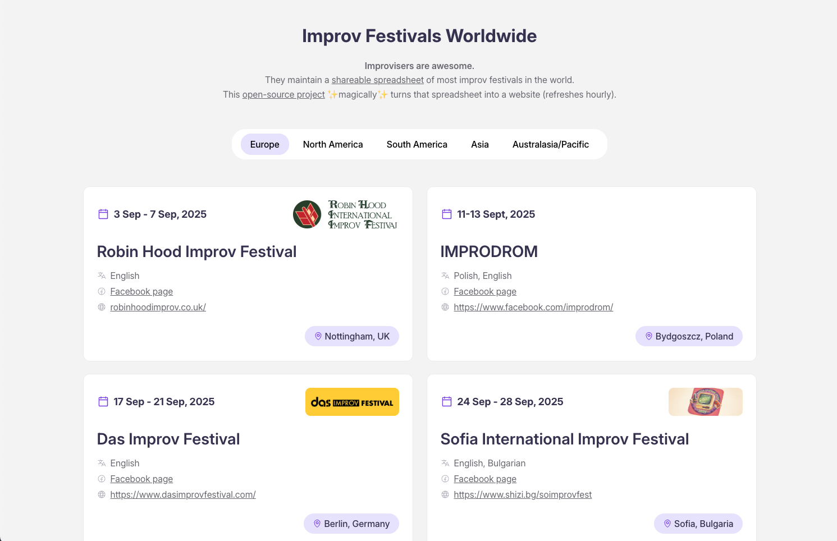Viewport: 837px width, 541px height.
Task: Click the Das Improv Festival yellow logo
Action: [352, 402]
